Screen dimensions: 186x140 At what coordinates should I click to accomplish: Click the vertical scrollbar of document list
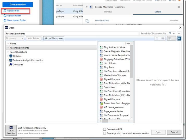(132, 62)
